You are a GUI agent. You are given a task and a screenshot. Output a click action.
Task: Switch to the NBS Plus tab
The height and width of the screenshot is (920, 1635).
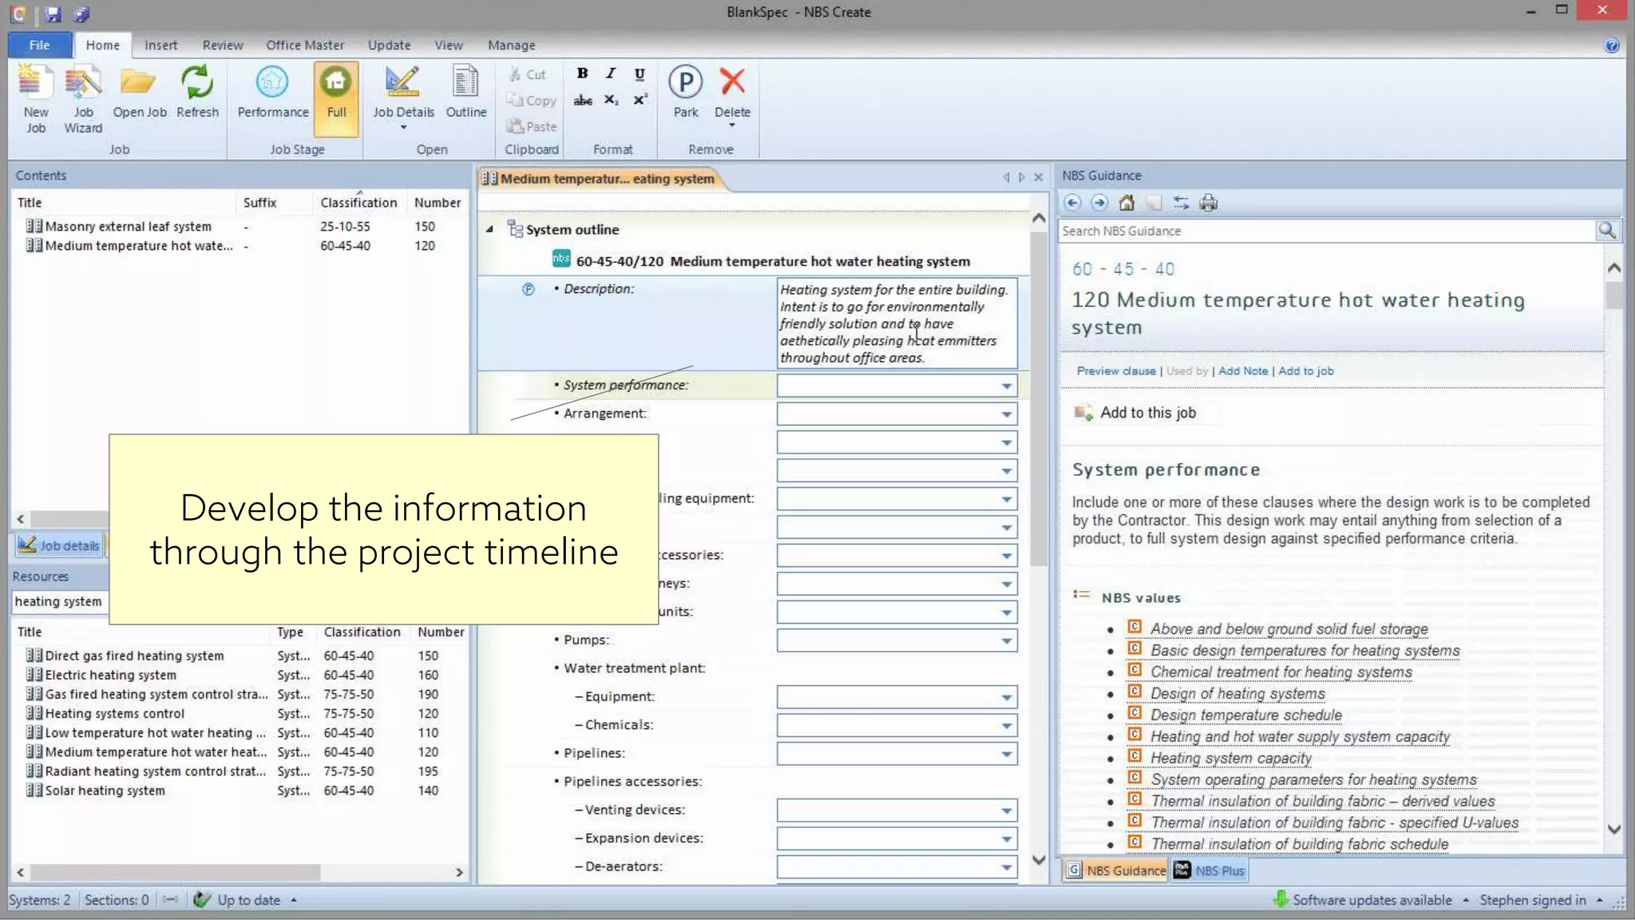point(1209,870)
